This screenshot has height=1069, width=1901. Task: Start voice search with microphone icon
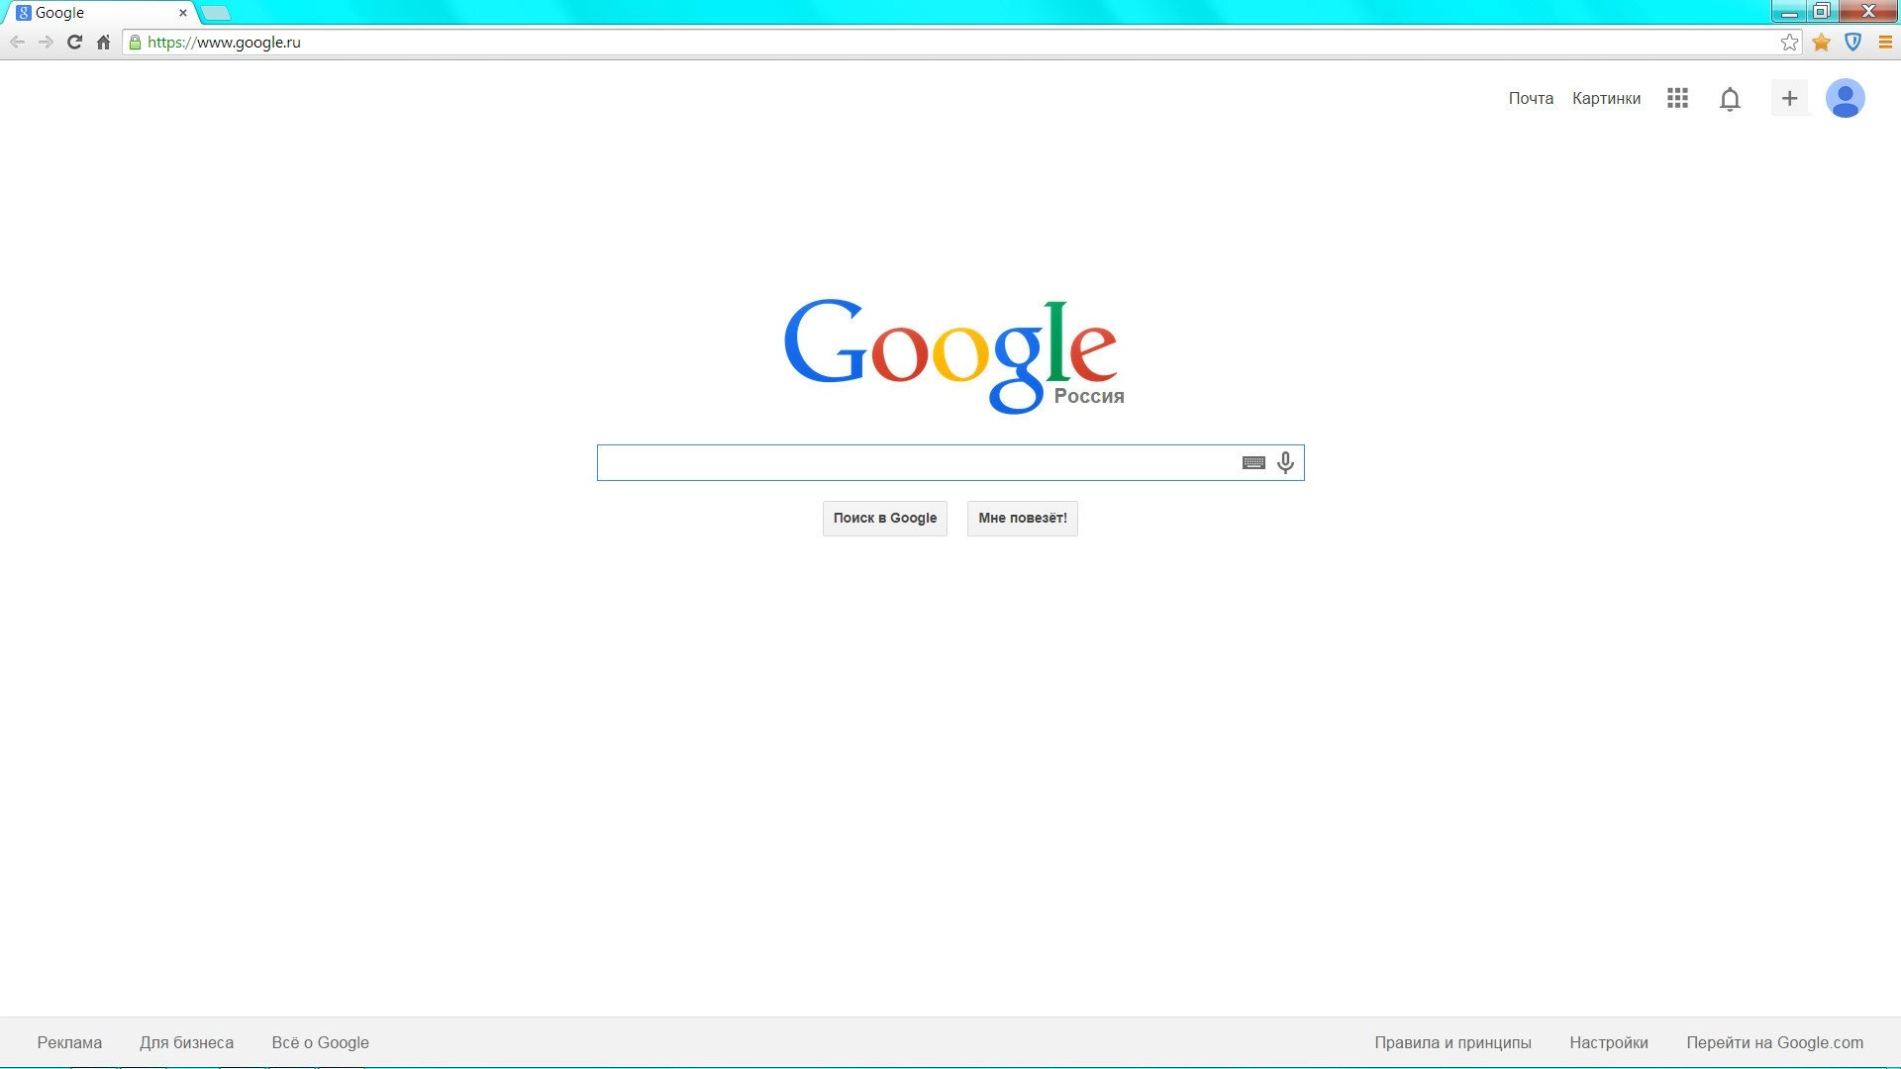(1285, 462)
